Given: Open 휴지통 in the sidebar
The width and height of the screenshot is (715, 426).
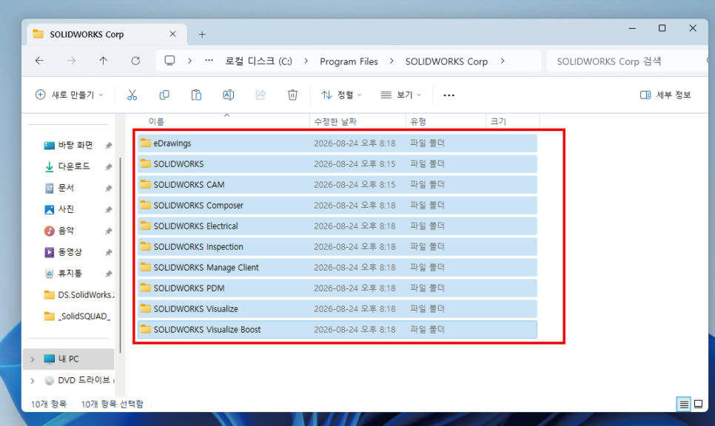Looking at the screenshot, I should (x=70, y=274).
